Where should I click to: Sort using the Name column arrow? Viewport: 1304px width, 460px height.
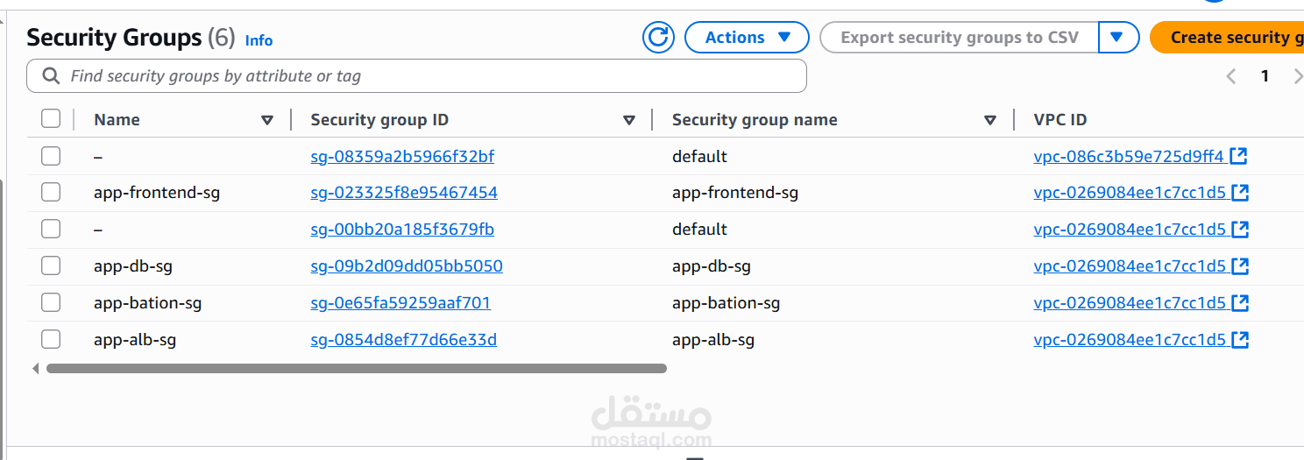[x=267, y=120]
